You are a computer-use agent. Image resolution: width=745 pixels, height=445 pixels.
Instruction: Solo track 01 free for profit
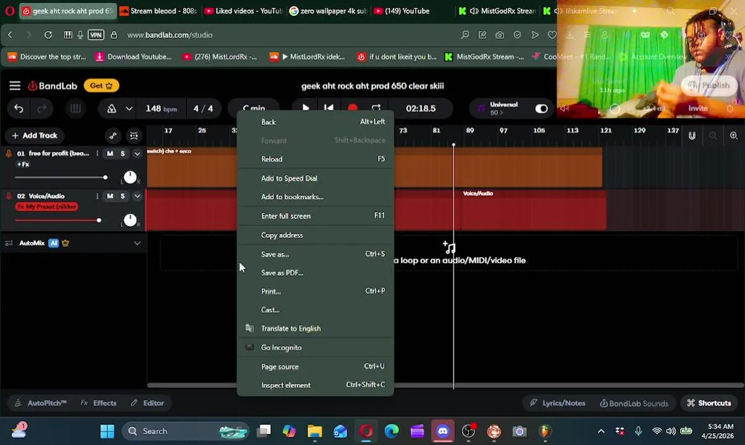pyautogui.click(x=123, y=153)
